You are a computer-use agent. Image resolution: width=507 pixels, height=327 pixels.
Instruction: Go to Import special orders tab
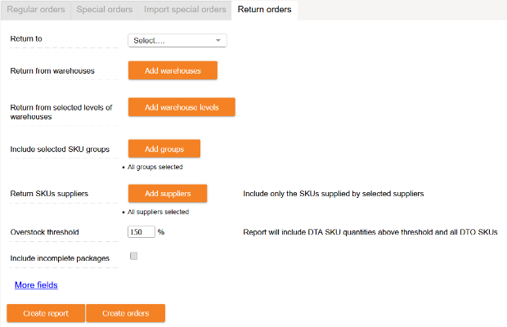coord(185,10)
